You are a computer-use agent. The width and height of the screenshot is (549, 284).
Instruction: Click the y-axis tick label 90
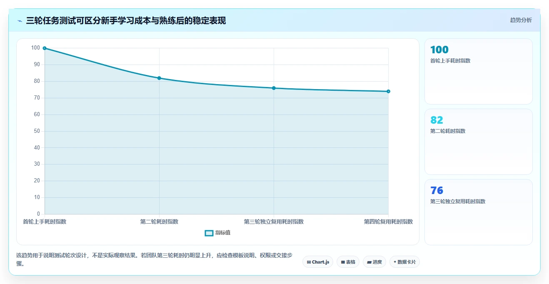click(37, 65)
